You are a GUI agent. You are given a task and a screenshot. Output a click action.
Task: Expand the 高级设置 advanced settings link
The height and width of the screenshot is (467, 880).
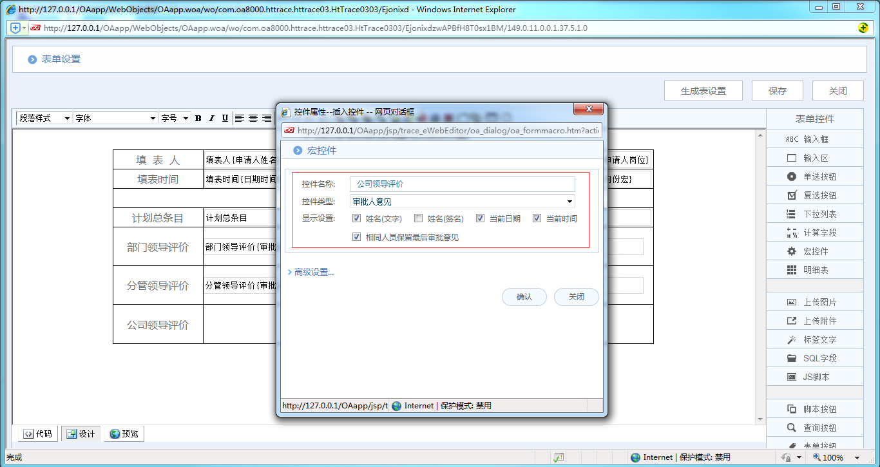[x=312, y=272]
